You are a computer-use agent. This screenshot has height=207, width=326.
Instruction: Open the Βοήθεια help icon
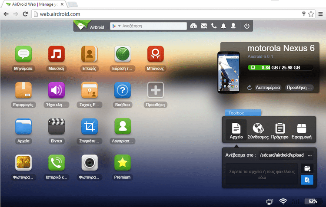click(123, 90)
